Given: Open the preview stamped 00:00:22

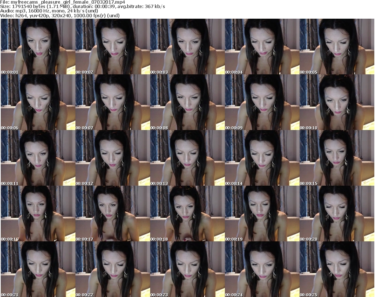Looking at the screenshot, I should pyautogui.click(x=113, y=269).
